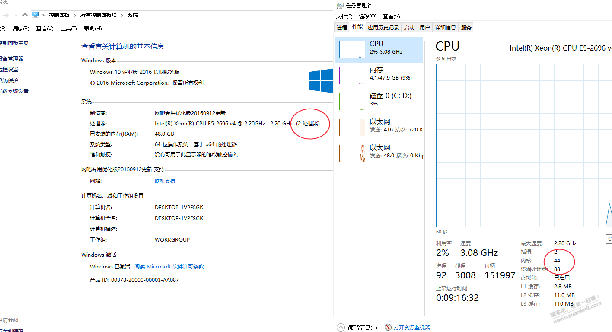Click 系统 breadcrumb segment
The image size is (612, 332).
tap(133, 15)
